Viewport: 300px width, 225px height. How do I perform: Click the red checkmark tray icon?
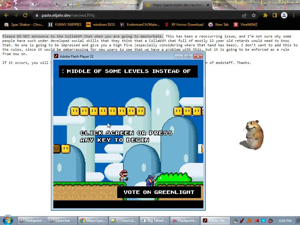click(x=242, y=221)
